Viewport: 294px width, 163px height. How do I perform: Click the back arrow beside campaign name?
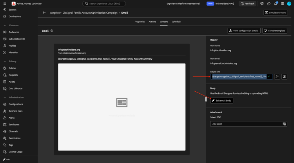44,13
